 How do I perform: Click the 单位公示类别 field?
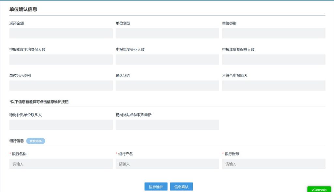61,86
